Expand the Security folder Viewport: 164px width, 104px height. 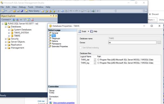6,39
